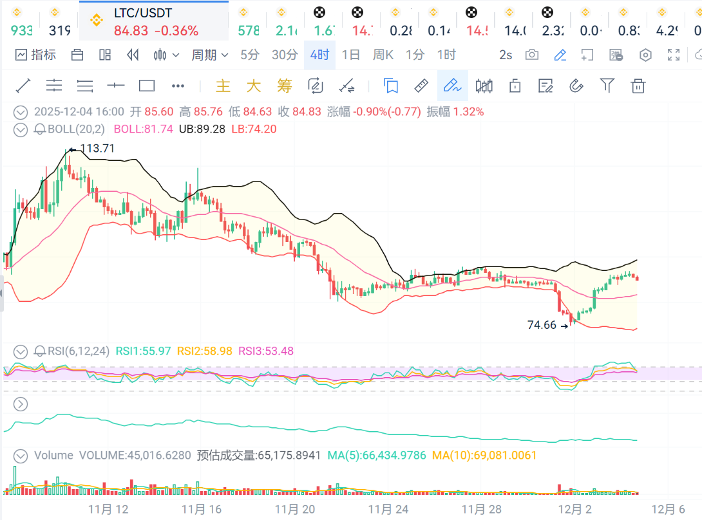Select the rectangle drawing tool
This screenshot has height=520, width=702.
coord(147,86)
